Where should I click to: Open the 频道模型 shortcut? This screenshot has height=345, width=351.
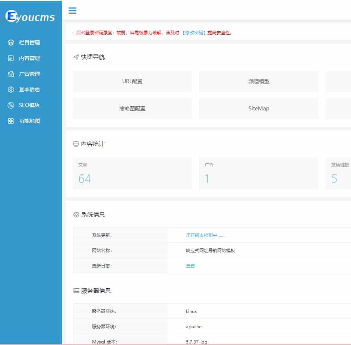pyautogui.click(x=259, y=81)
